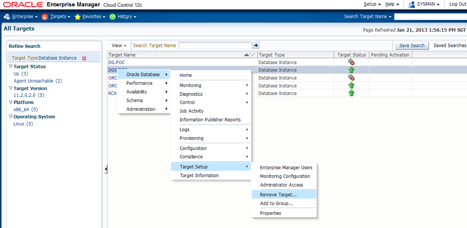Open the Monitoring submenu
Viewport: 467px width, 228px height.
pyautogui.click(x=211, y=86)
